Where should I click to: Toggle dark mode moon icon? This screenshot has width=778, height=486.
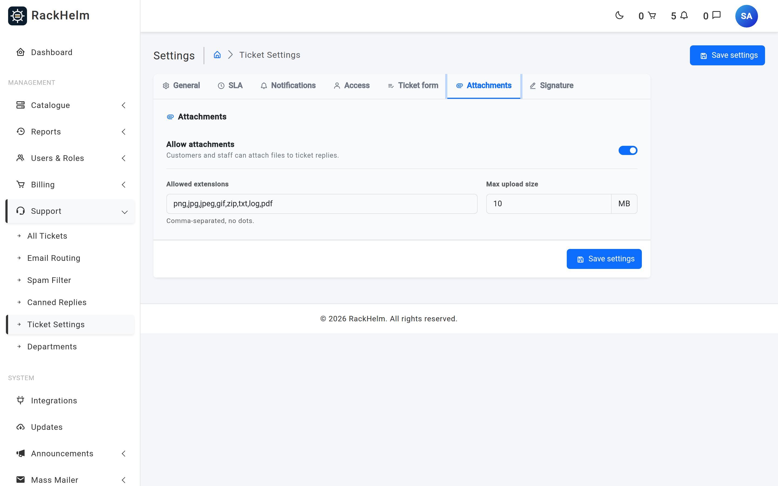619,15
